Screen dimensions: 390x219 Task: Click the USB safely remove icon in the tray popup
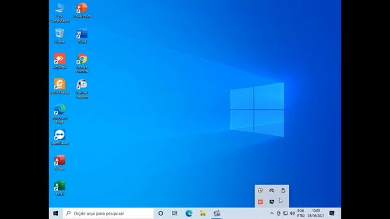(283, 190)
